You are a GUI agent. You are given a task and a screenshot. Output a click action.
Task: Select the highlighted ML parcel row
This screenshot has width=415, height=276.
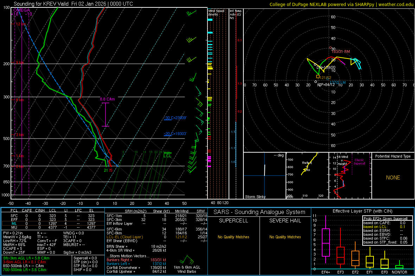click(53, 223)
